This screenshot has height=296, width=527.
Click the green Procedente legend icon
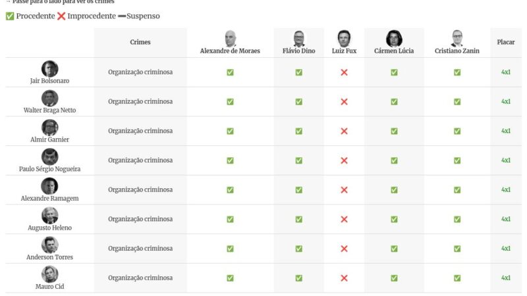coord(10,16)
